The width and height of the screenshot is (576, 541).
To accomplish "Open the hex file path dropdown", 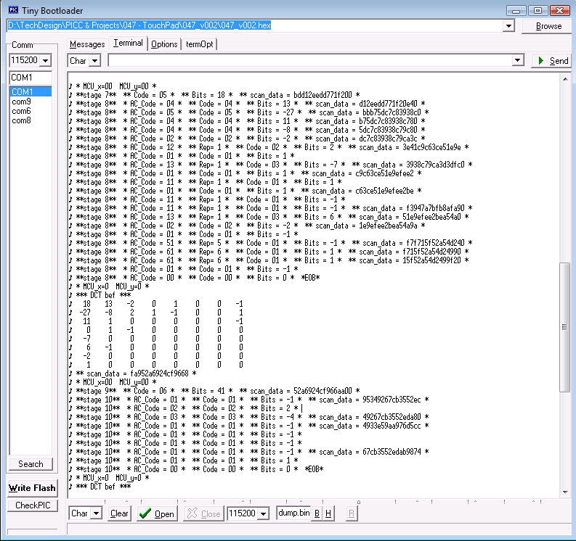I will coord(508,25).
